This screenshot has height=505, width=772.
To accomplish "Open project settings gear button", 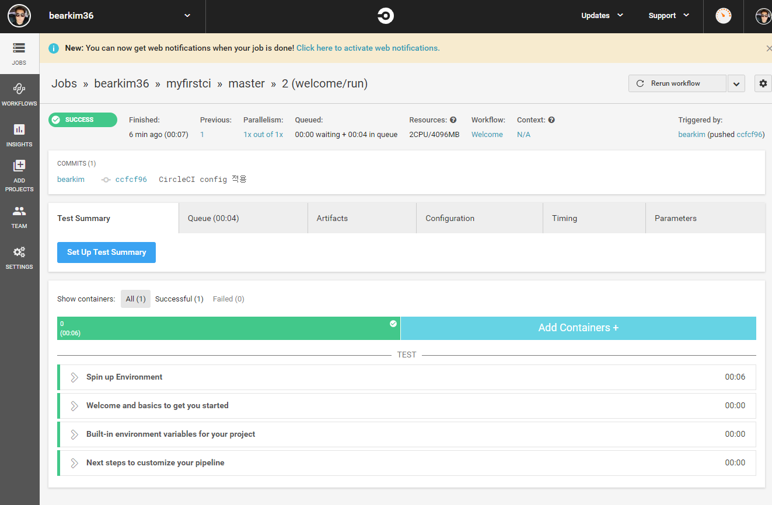I will click(763, 83).
